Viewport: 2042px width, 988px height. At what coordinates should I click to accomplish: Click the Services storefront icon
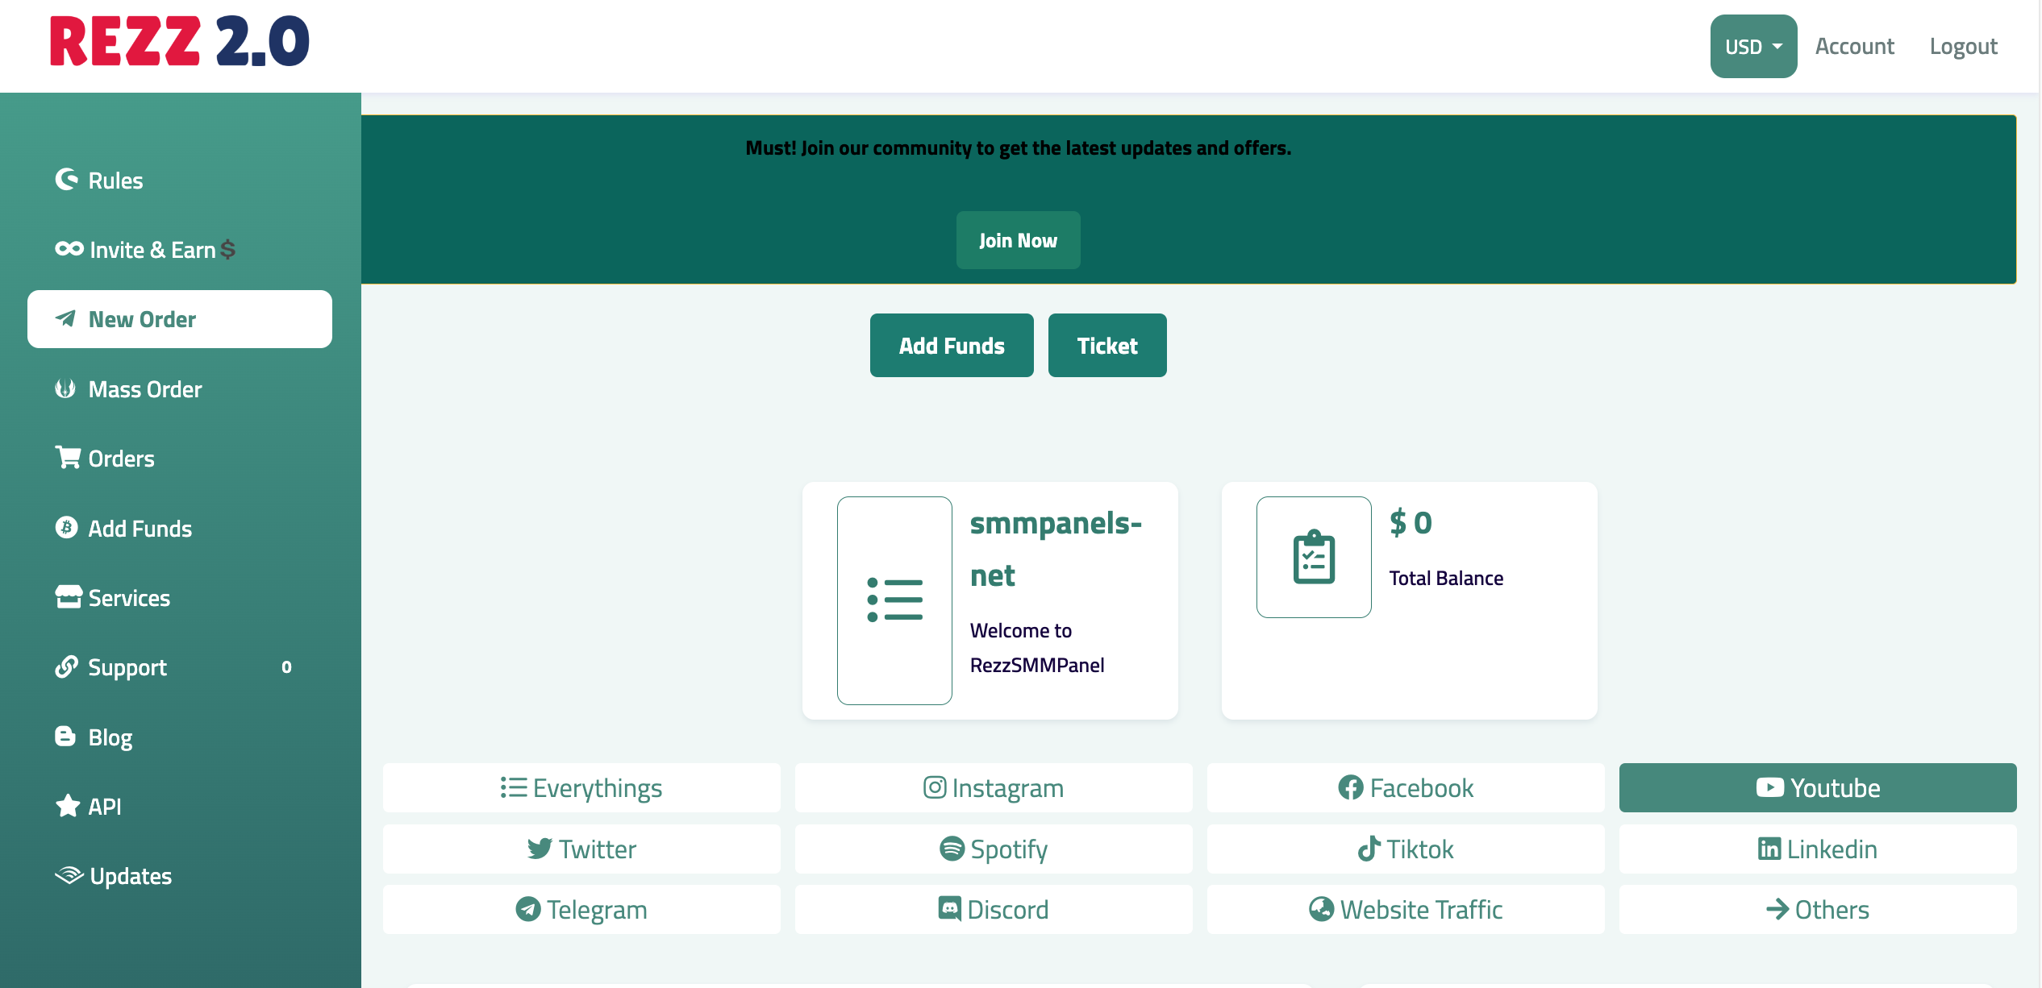(x=68, y=597)
